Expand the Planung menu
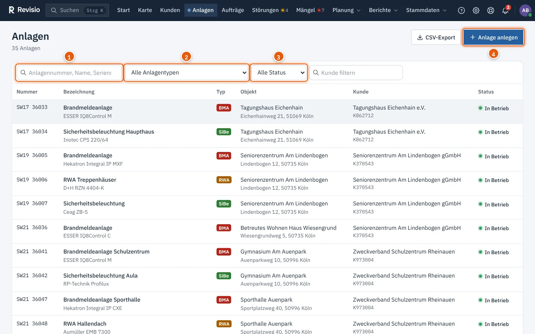The height and width of the screenshot is (334, 535). (x=346, y=10)
